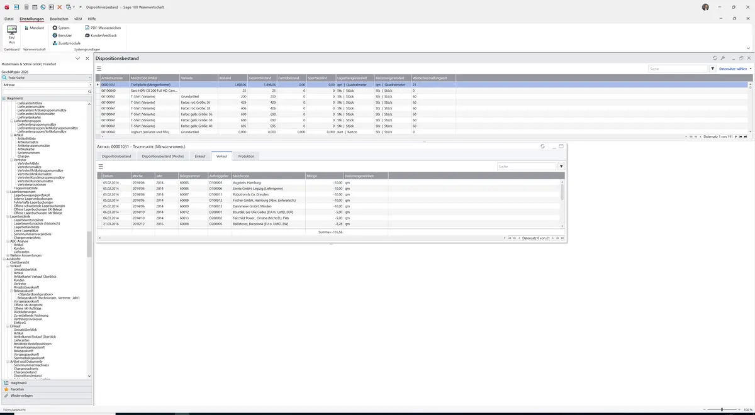Screen dimensions: 755x415
Task: Toggle the Dashboard Ein/Aus button
Action: click(x=11, y=35)
